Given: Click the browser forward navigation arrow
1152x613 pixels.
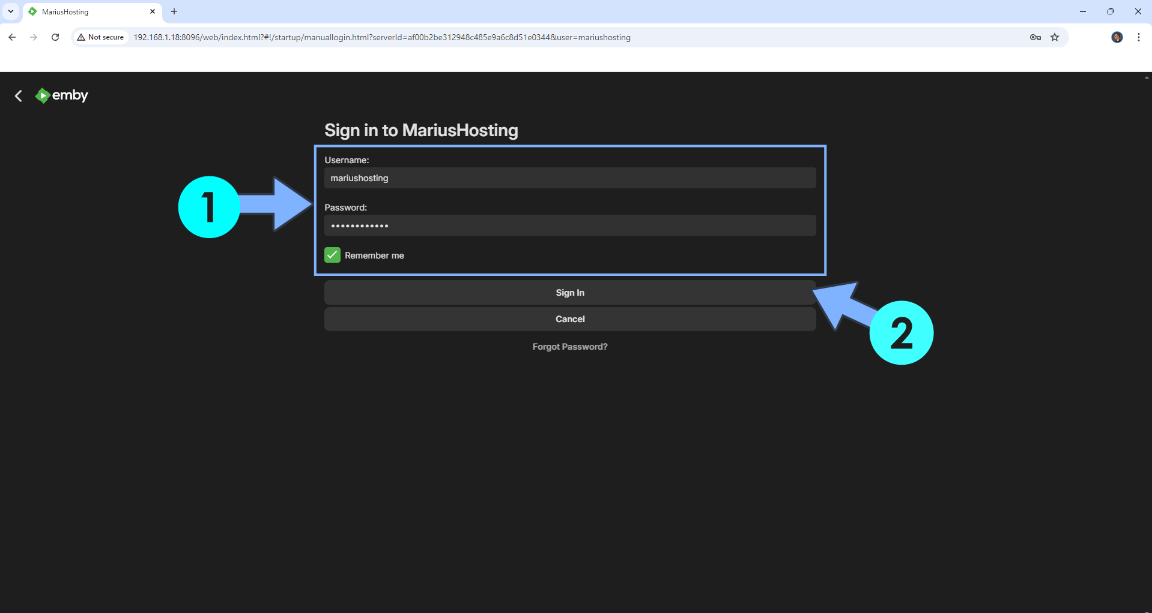Looking at the screenshot, I should (34, 37).
